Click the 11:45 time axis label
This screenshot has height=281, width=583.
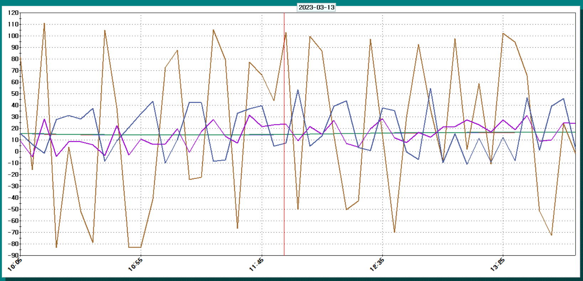[257, 265]
